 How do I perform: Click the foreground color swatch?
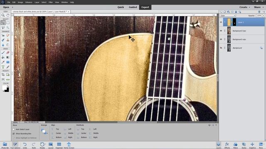point(4,87)
